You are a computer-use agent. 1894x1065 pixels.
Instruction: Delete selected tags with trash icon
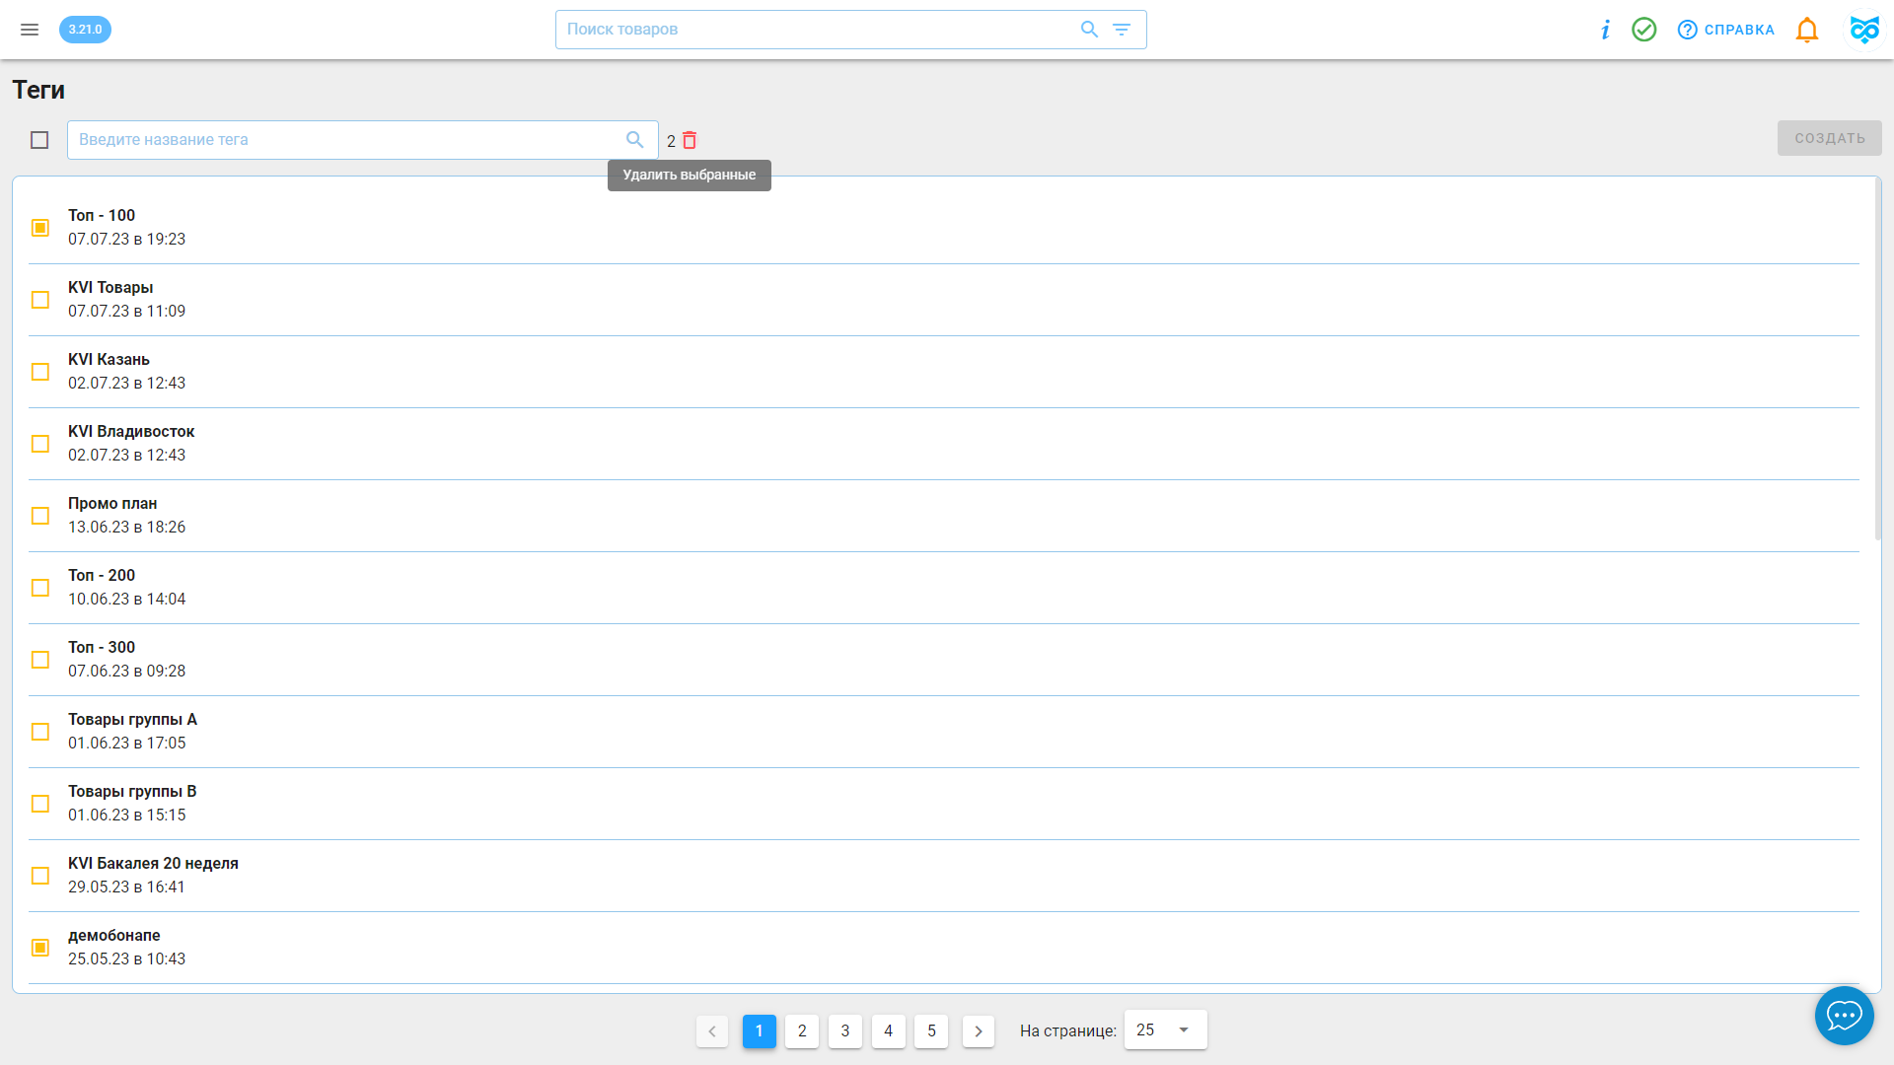(690, 140)
